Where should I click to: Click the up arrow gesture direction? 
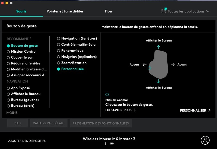coord(158,47)
